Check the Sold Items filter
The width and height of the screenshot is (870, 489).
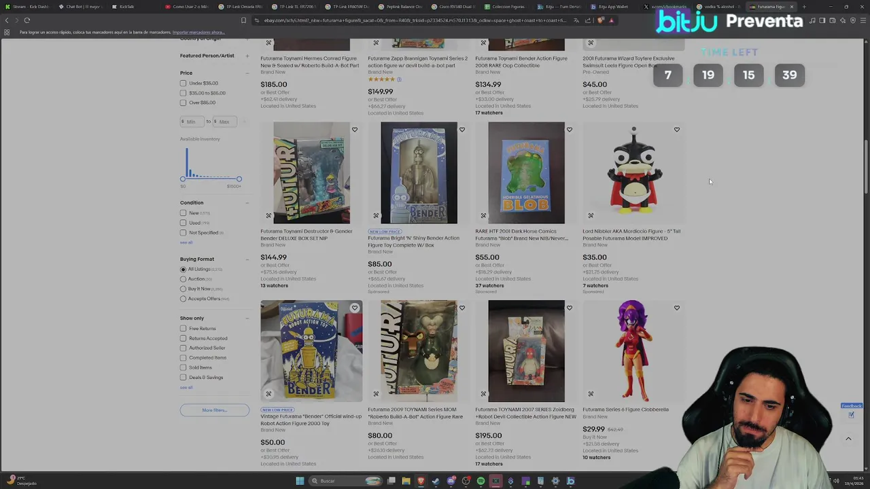183,367
